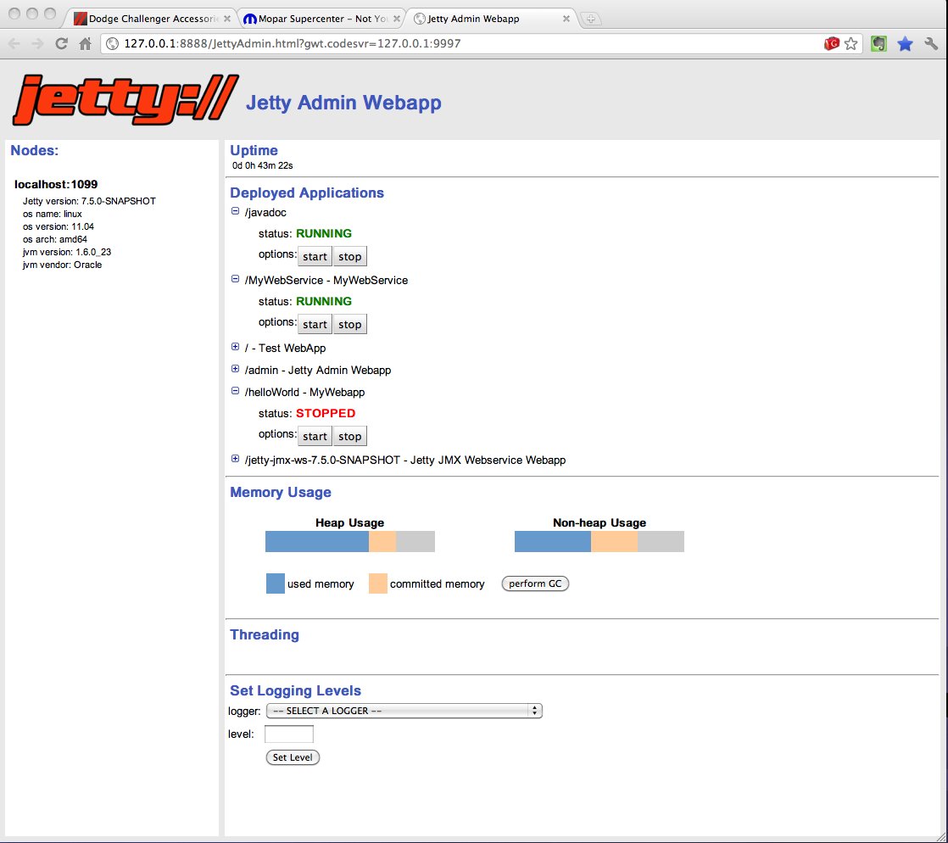
Task: Click the Heap Usage memory bar
Action: pyautogui.click(x=350, y=541)
